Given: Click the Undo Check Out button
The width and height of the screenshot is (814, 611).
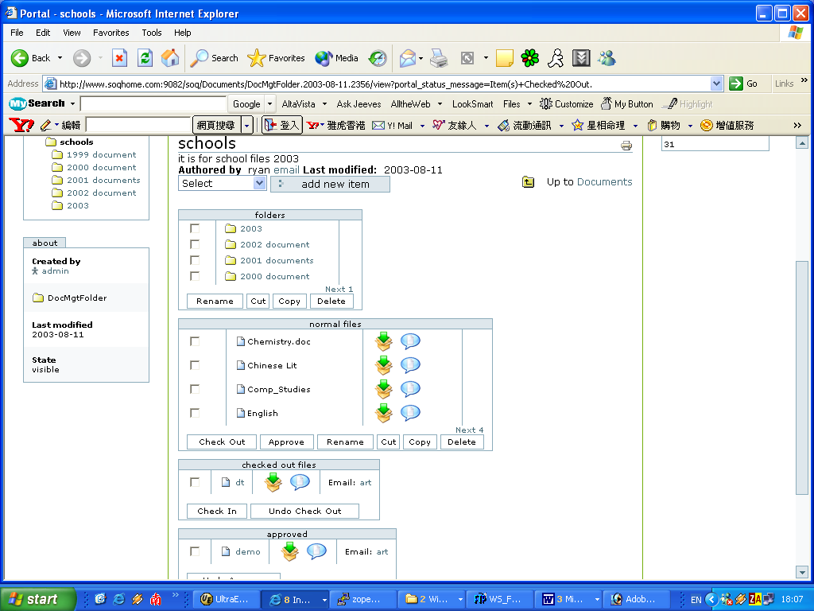Looking at the screenshot, I should click(x=304, y=512).
